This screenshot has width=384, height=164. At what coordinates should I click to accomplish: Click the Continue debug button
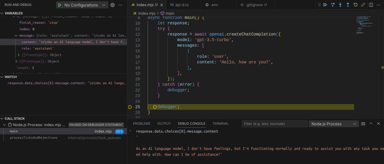[325, 5]
